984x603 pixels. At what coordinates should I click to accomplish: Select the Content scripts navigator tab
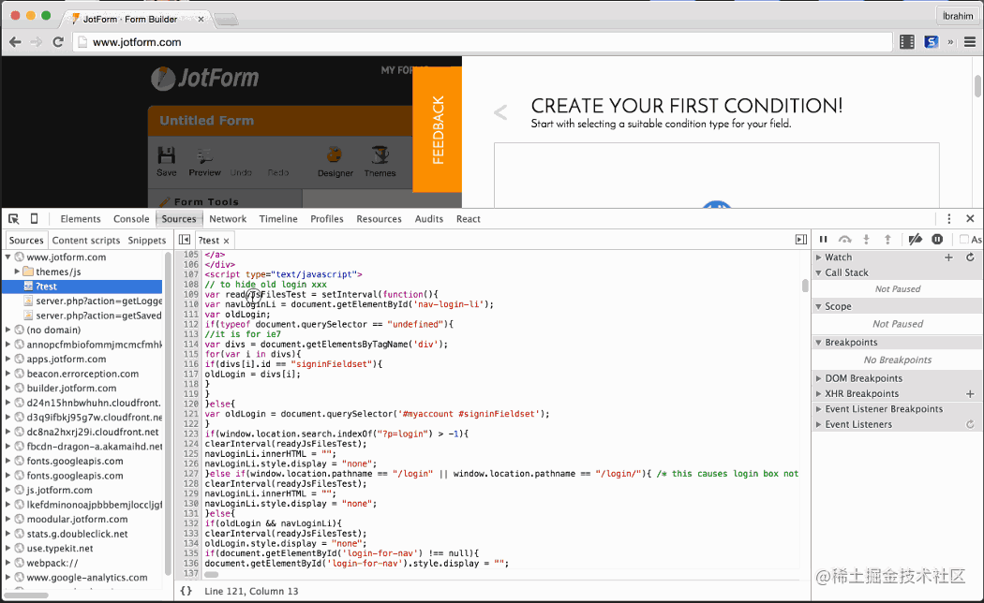pyautogui.click(x=86, y=240)
